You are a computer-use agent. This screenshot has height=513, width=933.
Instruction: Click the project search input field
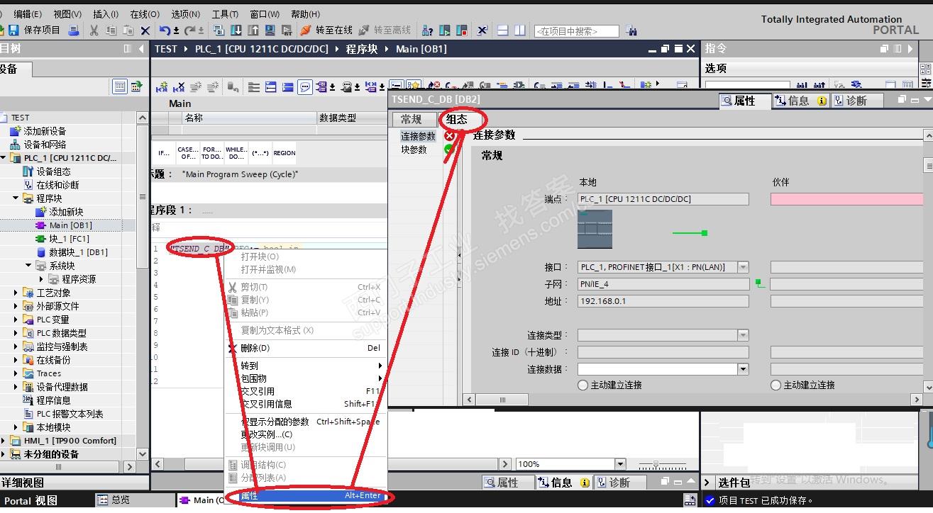coord(576,31)
